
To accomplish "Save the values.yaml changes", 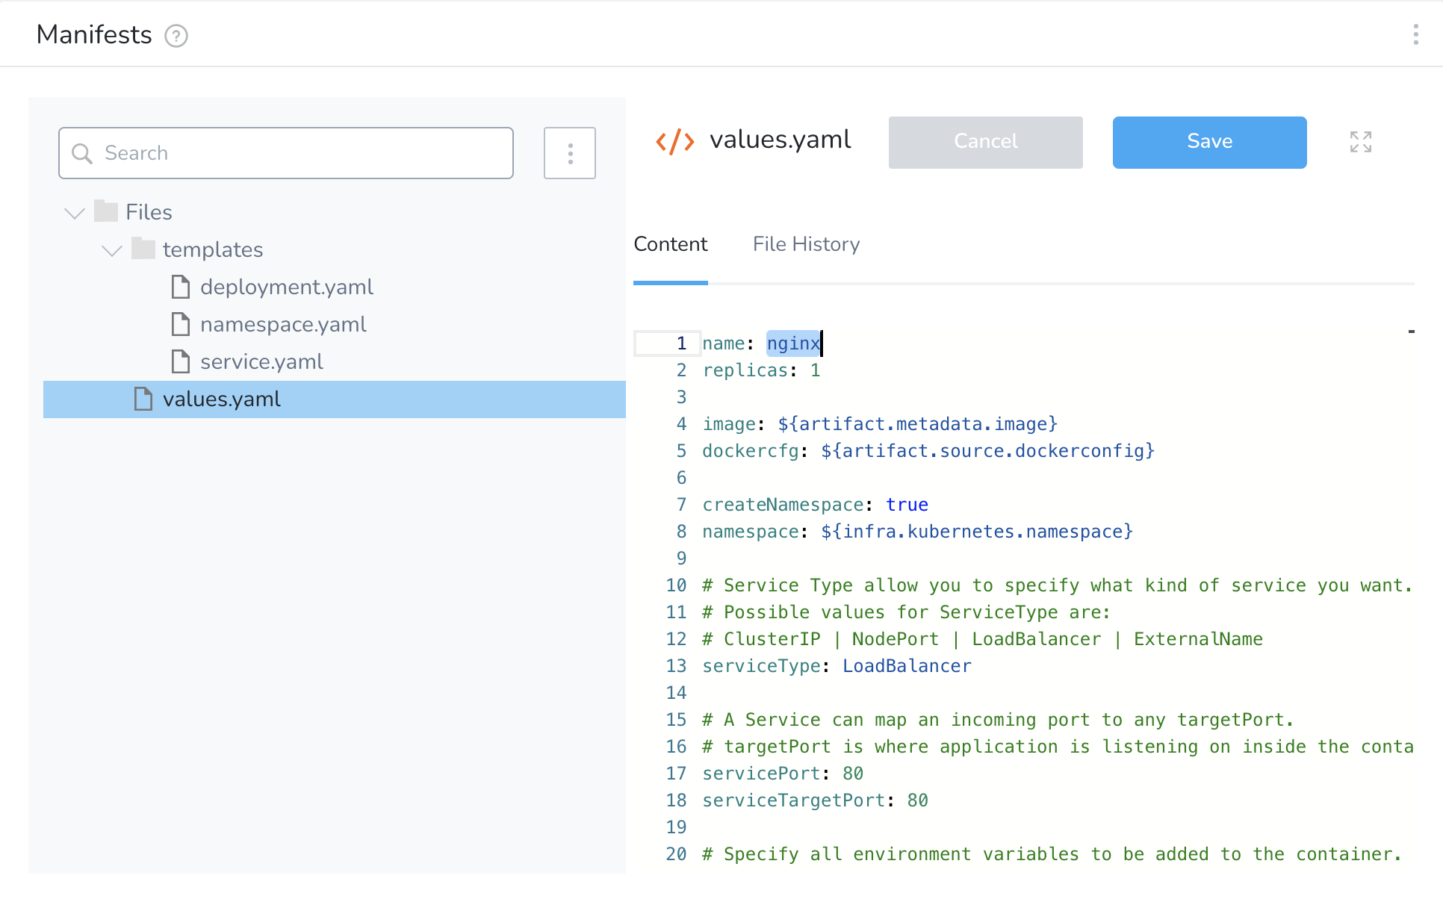I will [x=1208, y=142].
